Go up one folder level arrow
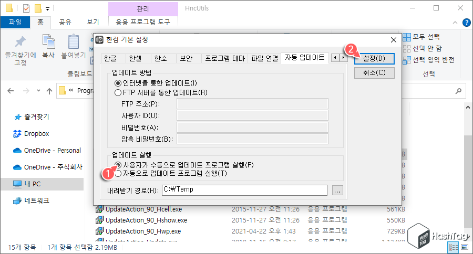The height and width of the screenshot is (254, 473). [49, 91]
